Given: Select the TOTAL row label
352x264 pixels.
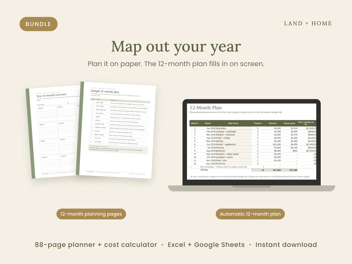Looking at the screenshot, I should [204, 170].
